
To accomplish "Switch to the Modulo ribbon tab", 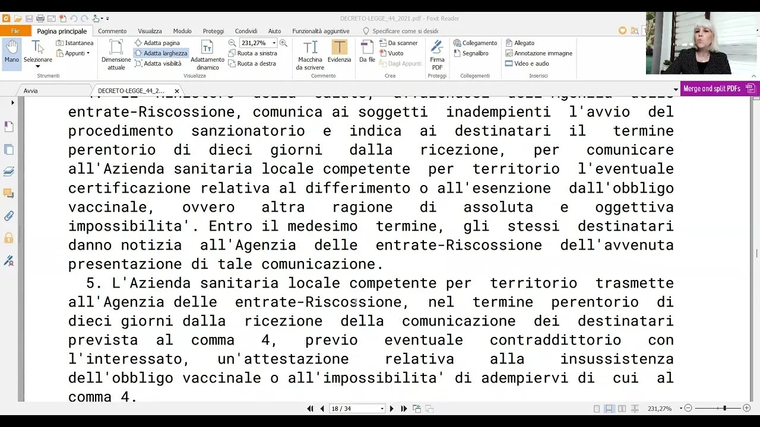I will pyautogui.click(x=182, y=31).
